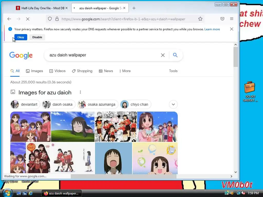Image resolution: width=263 pixels, height=197 pixels.
Task: Select the All results tab
Action: pos(15,71)
